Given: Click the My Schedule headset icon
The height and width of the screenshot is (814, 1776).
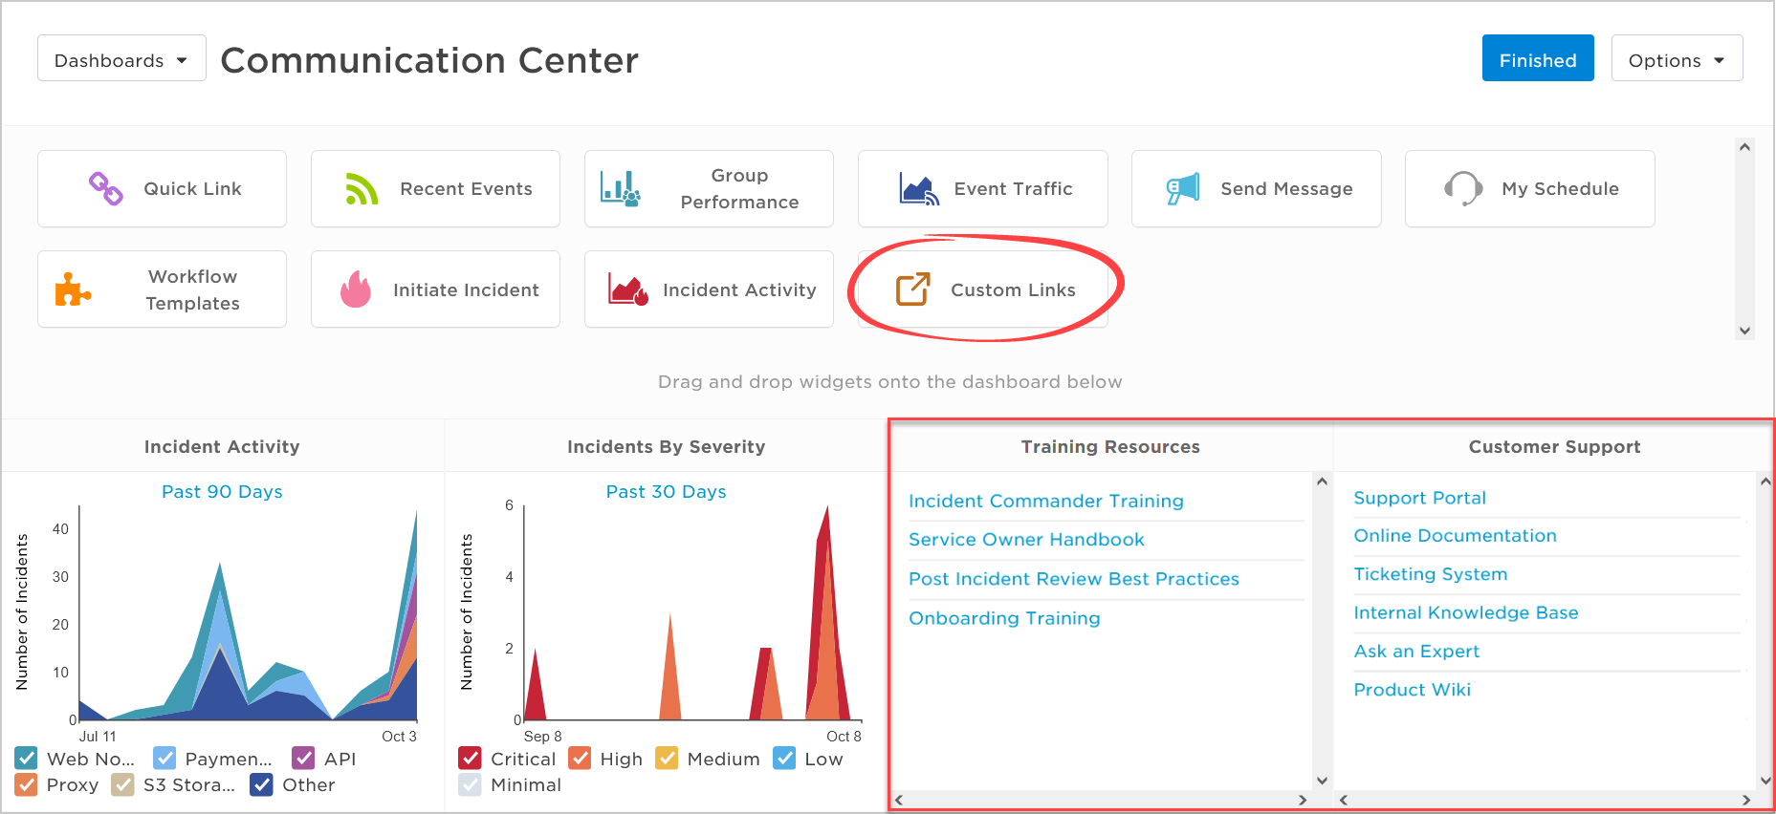Looking at the screenshot, I should pyautogui.click(x=1463, y=188).
